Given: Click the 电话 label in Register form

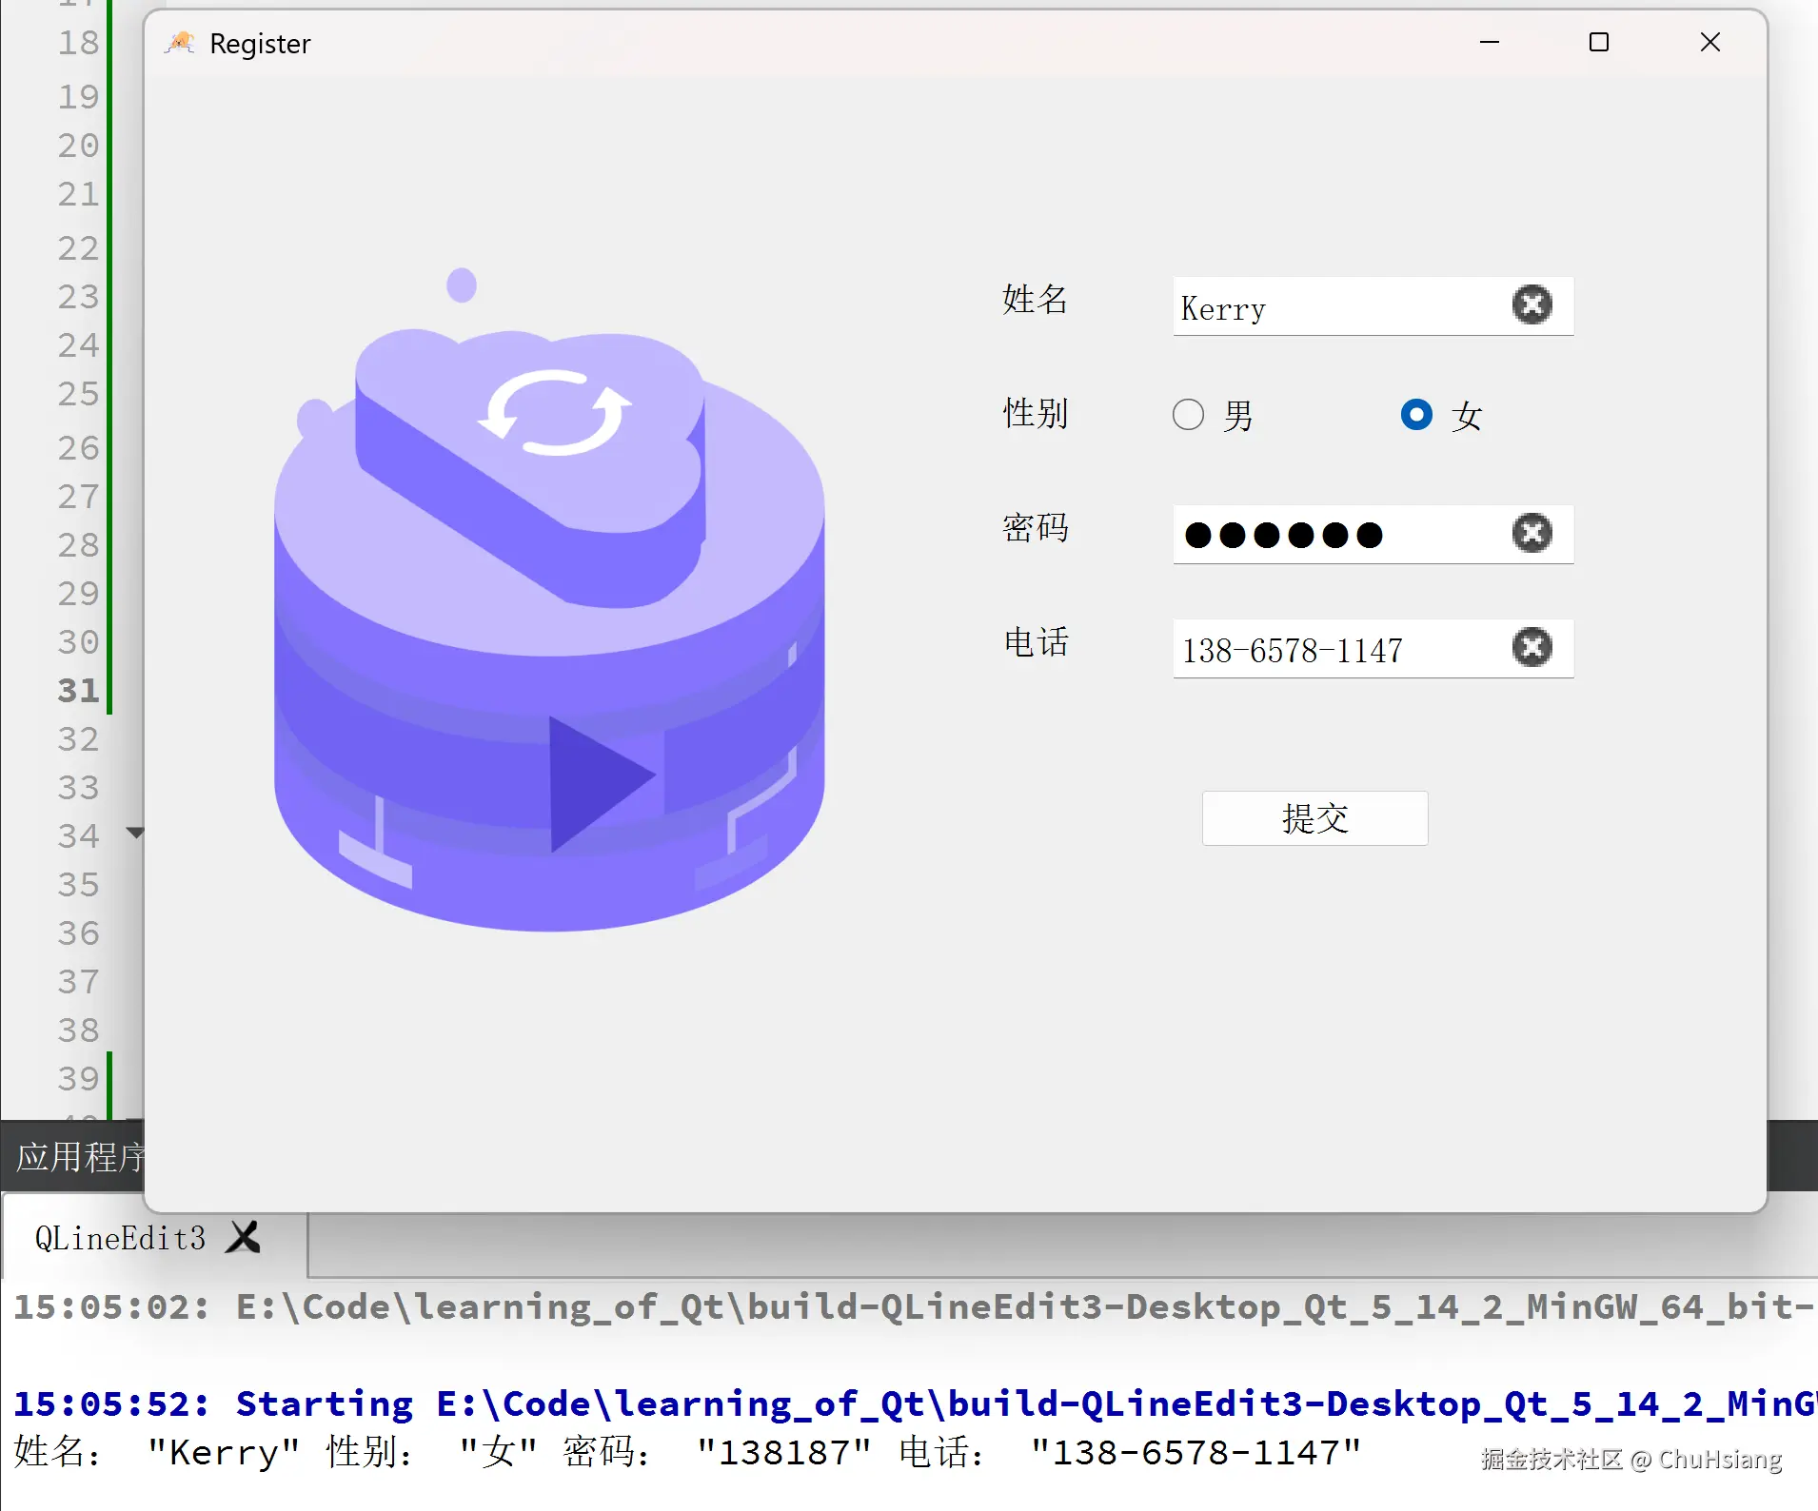Looking at the screenshot, I should (1036, 642).
